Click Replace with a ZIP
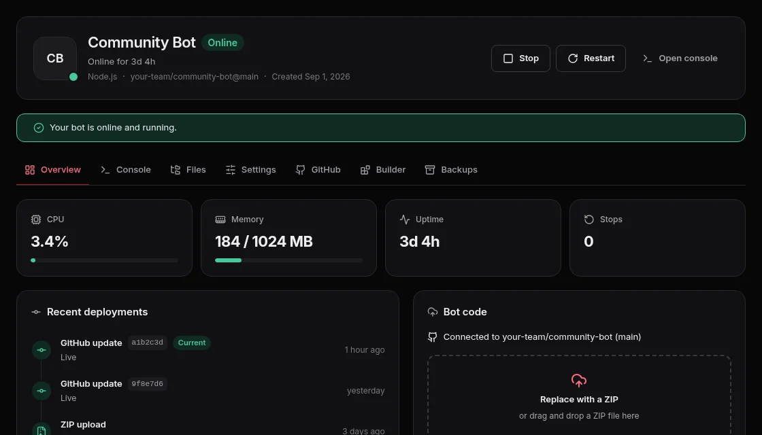Screen dimensions: 762x435 click(x=579, y=400)
